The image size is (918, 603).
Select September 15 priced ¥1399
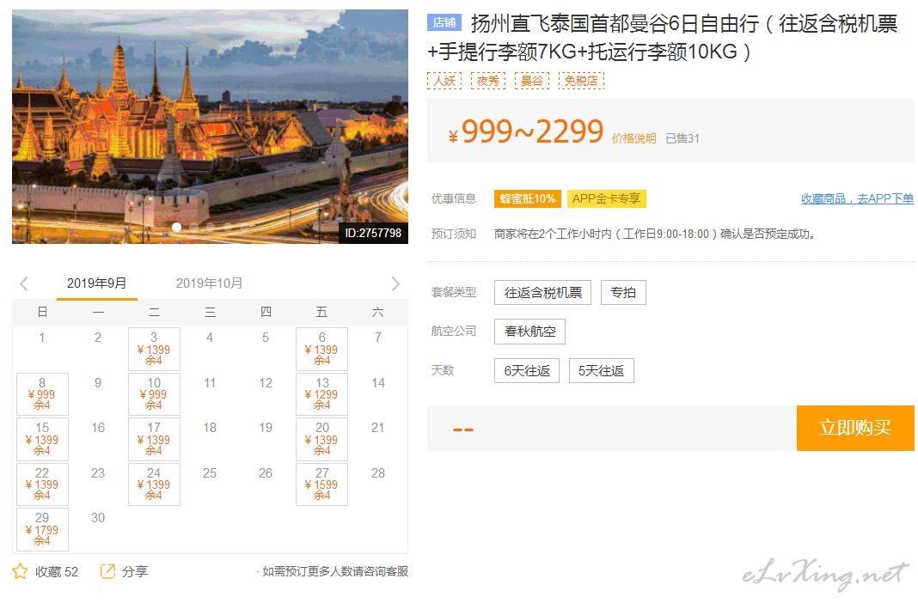pos(42,439)
